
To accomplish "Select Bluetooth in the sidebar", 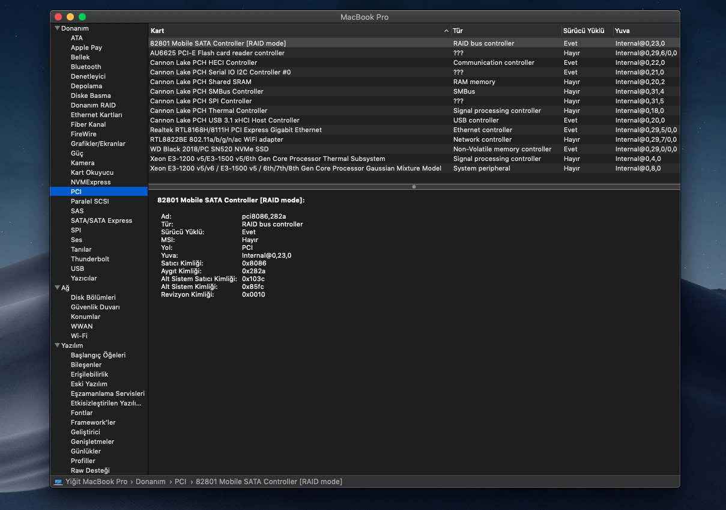I will (x=86, y=67).
